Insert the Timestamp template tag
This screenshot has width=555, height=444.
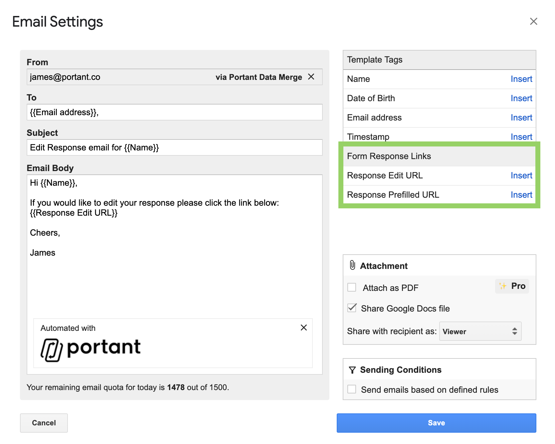pyautogui.click(x=521, y=137)
